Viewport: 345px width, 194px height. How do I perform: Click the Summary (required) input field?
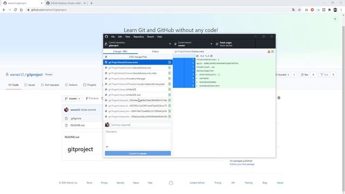click(x=140, y=124)
